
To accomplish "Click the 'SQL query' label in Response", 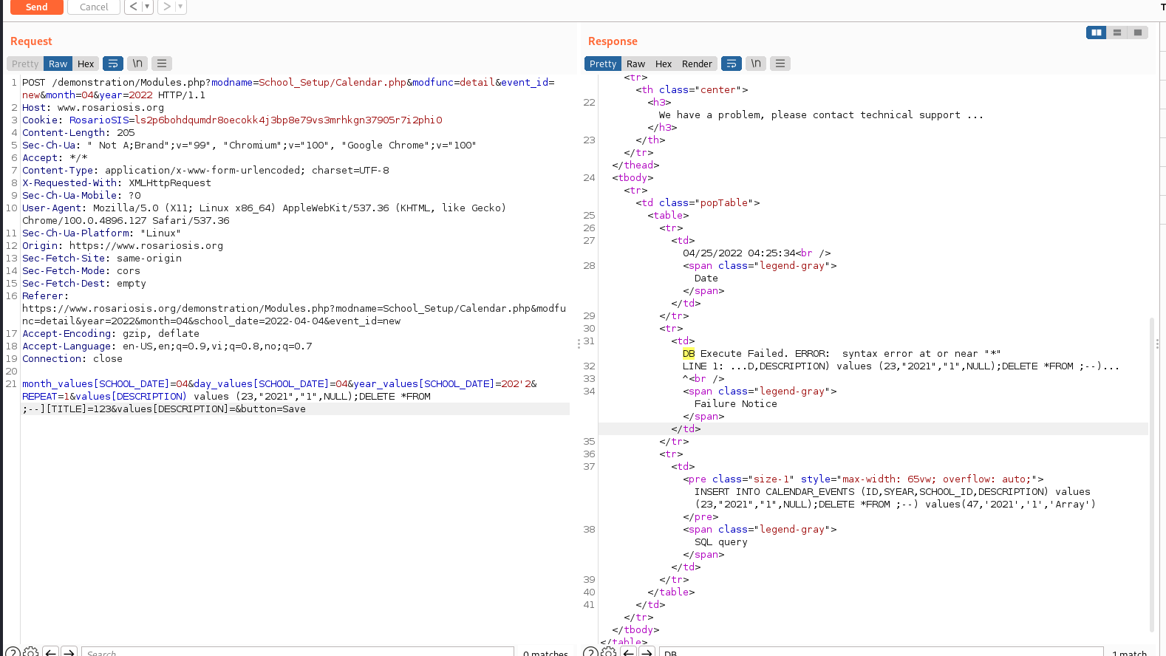I will coord(720,541).
